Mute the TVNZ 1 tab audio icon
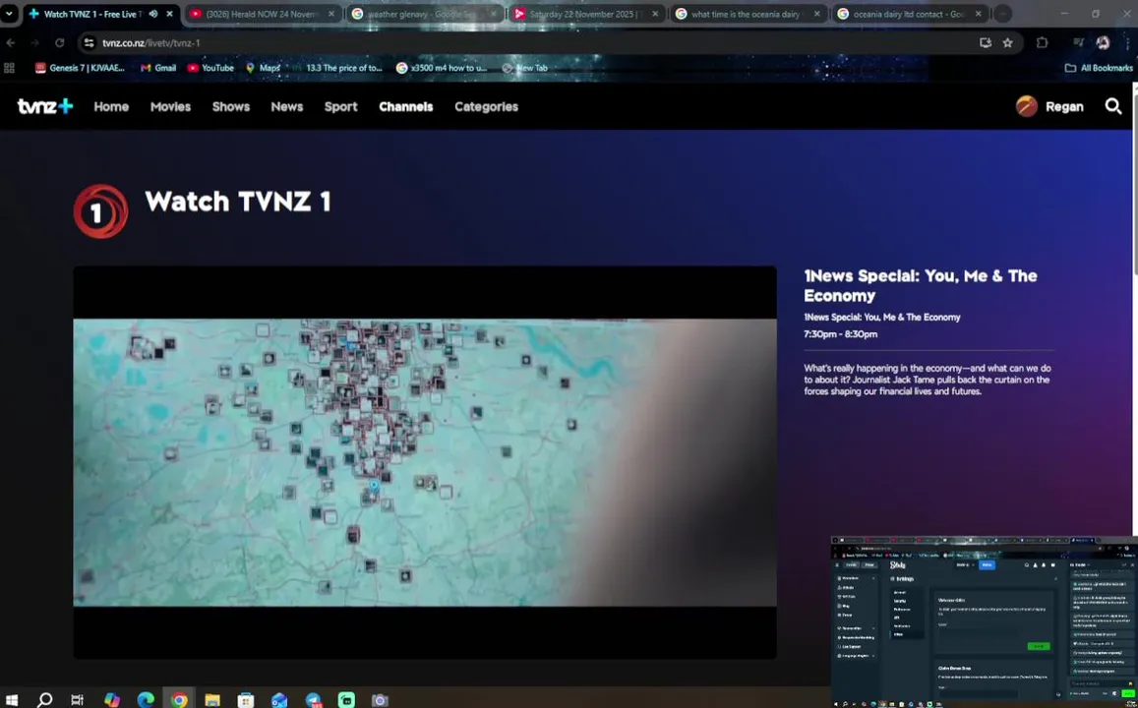The height and width of the screenshot is (708, 1138). pyautogui.click(x=153, y=14)
